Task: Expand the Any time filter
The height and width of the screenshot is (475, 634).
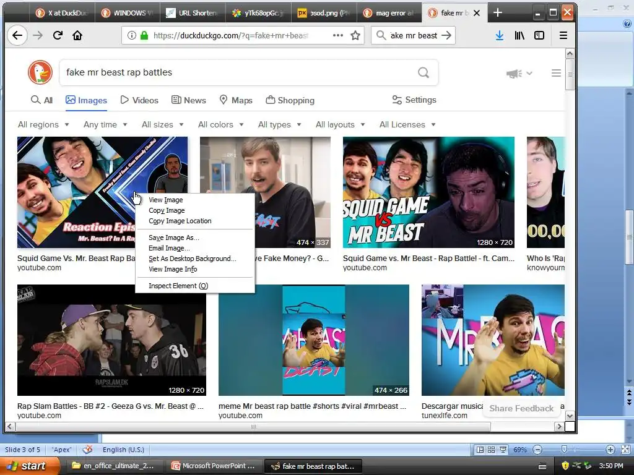Action: pyautogui.click(x=105, y=124)
